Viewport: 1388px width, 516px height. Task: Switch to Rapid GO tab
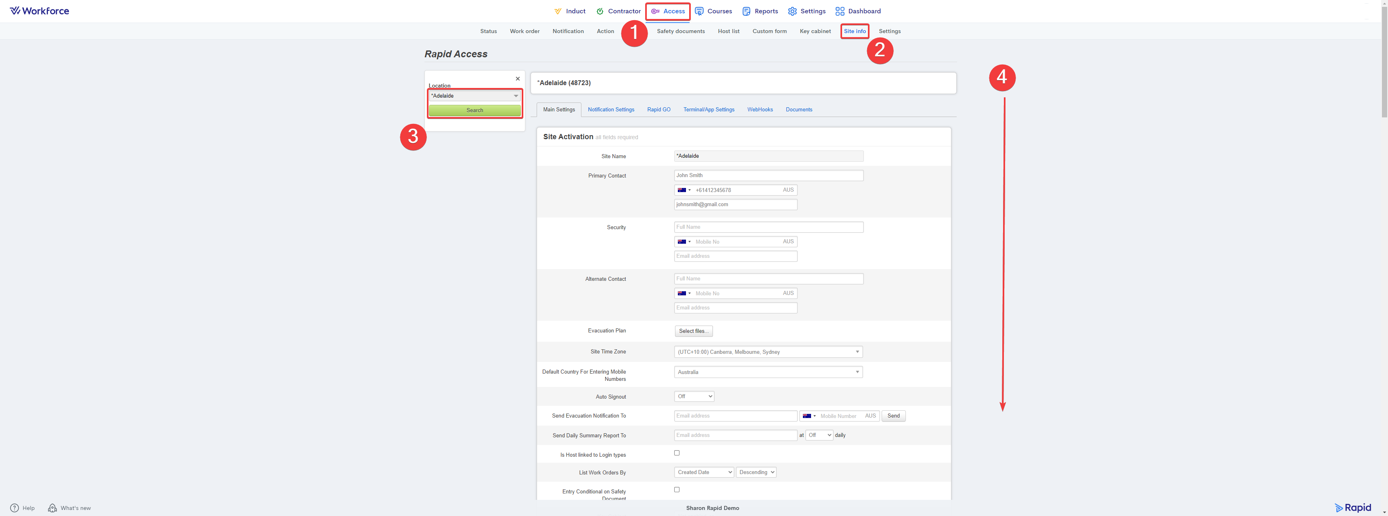[x=658, y=110]
